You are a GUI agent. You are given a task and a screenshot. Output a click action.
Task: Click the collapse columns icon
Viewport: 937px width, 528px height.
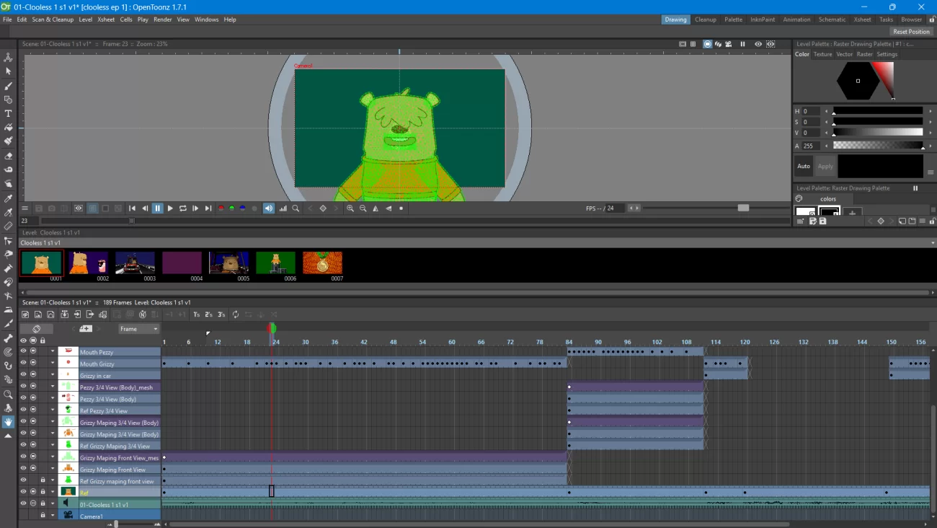[64, 314]
